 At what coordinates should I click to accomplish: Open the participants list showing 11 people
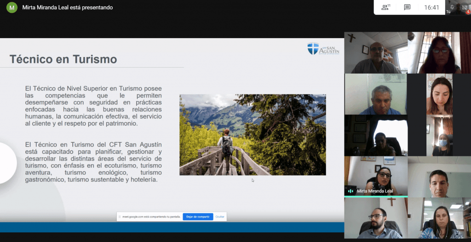[386, 7]
